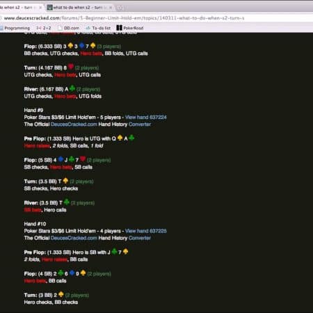
Task: Close the tab with the green favicon
Action: [111, 8]
